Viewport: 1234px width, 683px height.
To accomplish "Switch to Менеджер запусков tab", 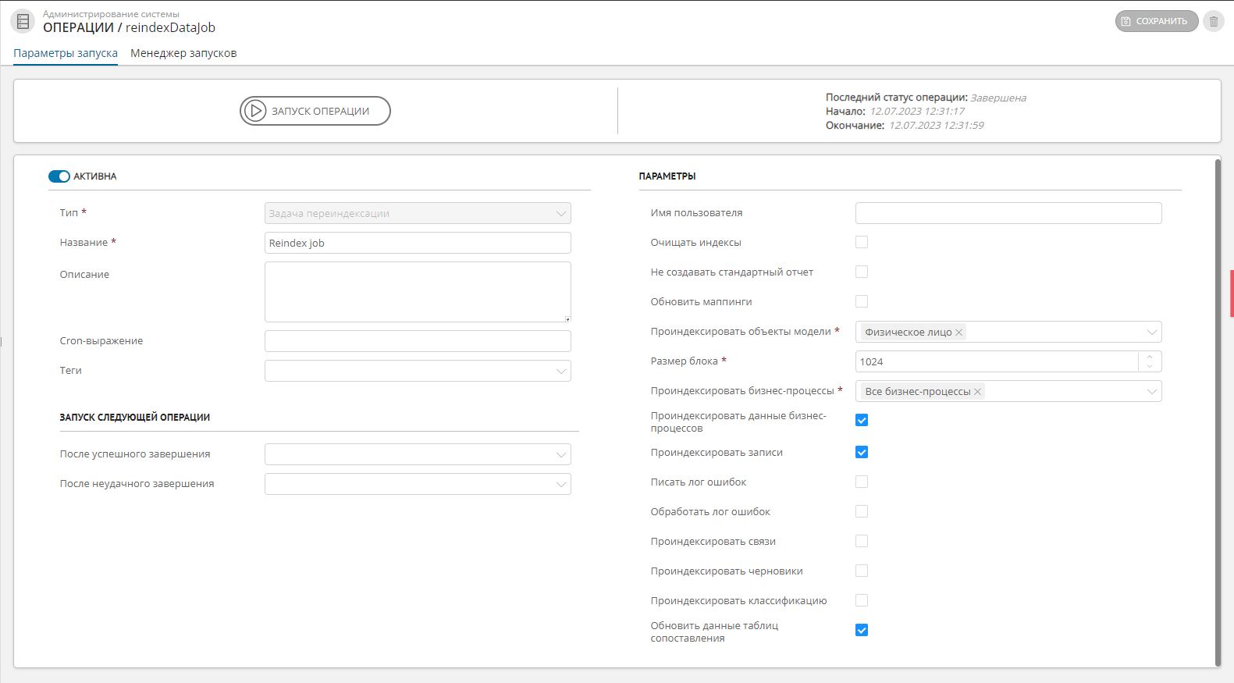I will pyautogui.click(x=183, y=53).
